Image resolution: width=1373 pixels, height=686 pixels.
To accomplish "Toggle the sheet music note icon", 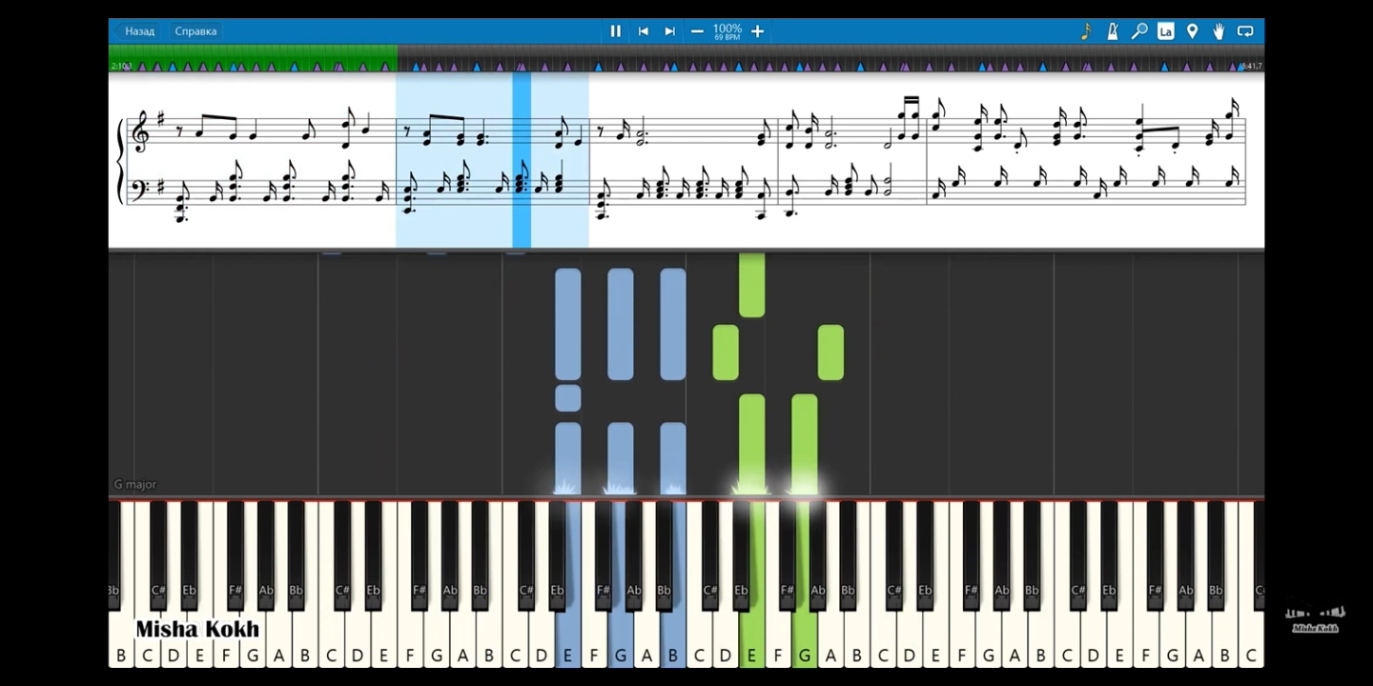I will click(1086, 31).
